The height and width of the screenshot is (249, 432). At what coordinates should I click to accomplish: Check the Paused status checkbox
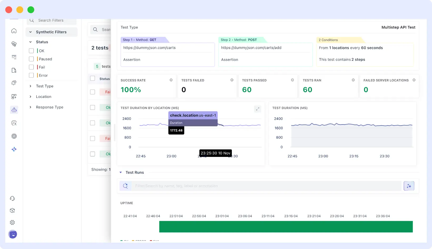point(31,59)
